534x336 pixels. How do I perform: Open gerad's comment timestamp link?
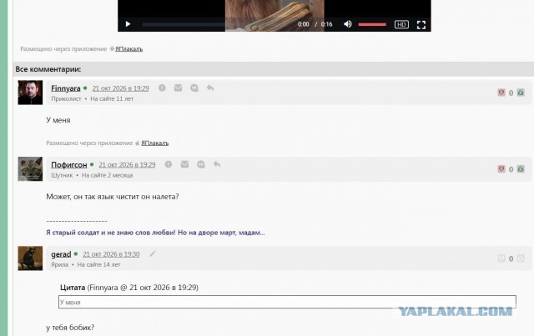(x=111, y=254)
